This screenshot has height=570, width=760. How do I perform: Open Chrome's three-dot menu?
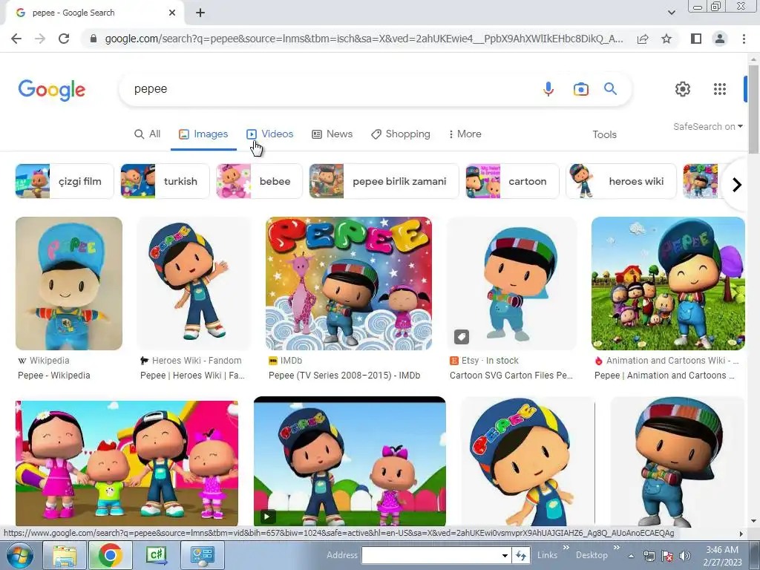pyautogui.click(x=744, y=39)
